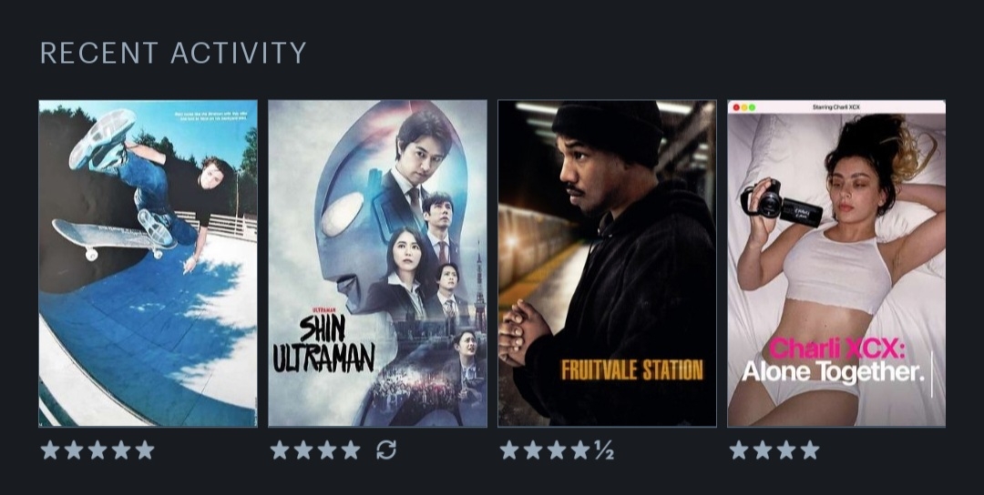Click the 'Starring Charli XCX' title bar
Screen dimensions: 984x495
tap(836, 107)
